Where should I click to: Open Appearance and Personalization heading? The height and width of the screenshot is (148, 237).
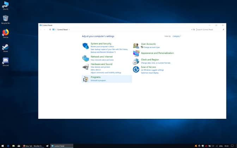pyautogui.click(x=157, y=53)
